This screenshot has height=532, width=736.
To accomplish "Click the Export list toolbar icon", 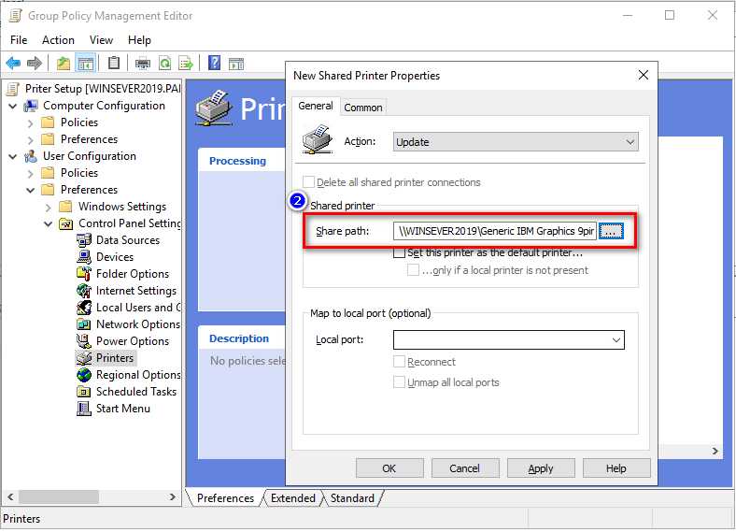I will (x=187, y=63).
